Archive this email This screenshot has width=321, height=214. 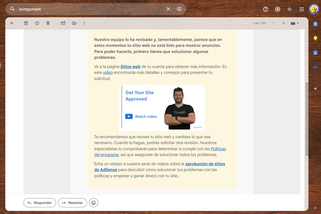click(26, 23)
